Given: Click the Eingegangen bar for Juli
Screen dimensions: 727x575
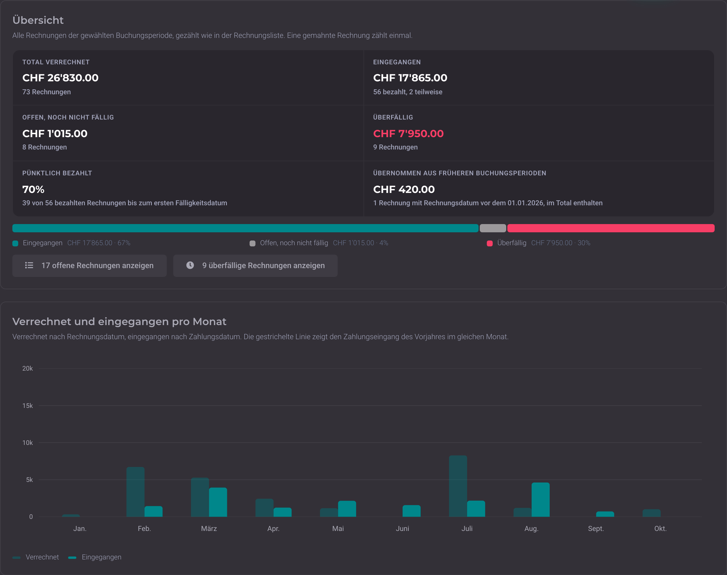Looking at the screenshot, I should 476,509.
